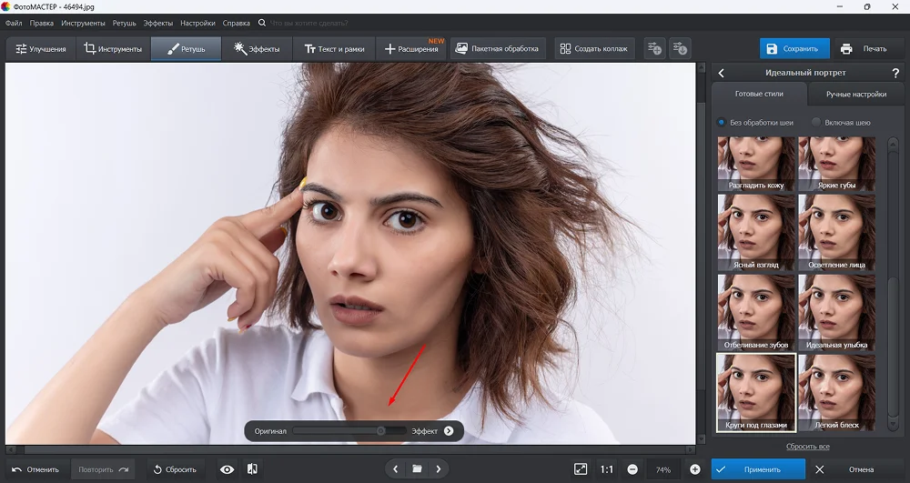Choose the Идеальная улыбка style thumbnail

[x=837, y=312]
